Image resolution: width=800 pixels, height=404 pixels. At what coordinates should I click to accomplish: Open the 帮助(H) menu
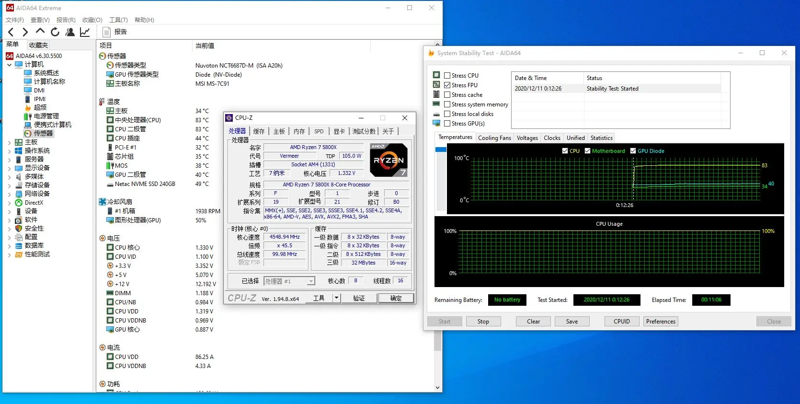(144, 20)
